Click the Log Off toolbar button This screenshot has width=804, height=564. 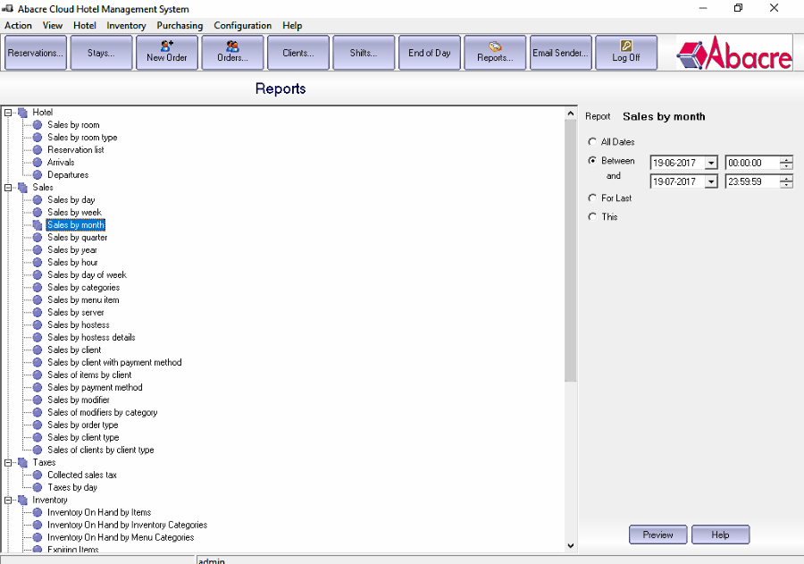[626, 53]
